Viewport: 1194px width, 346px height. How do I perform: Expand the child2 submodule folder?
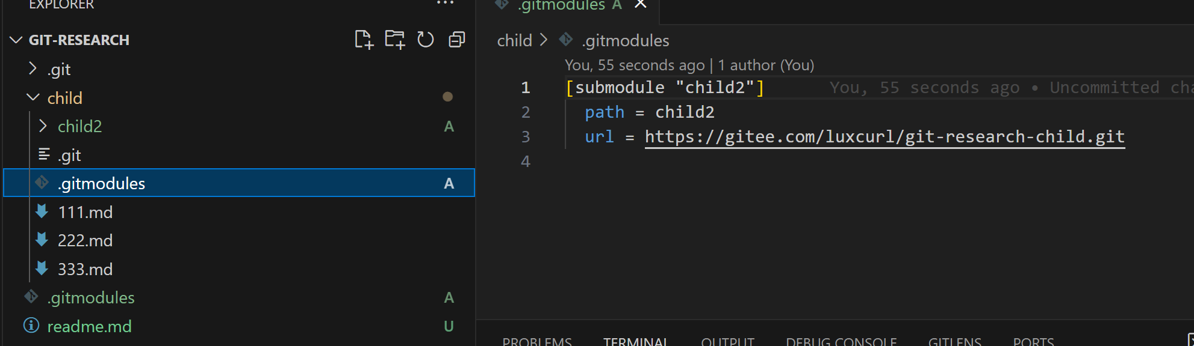43,126
